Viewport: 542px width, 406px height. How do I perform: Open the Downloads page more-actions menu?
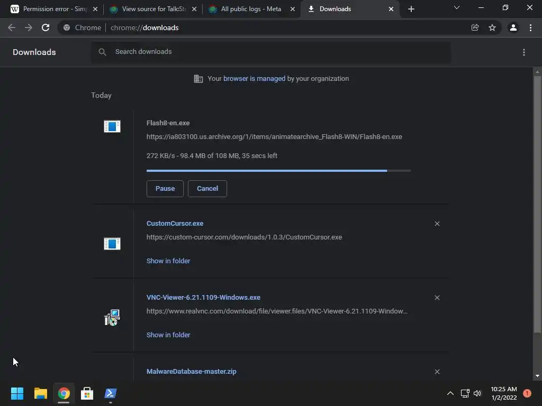click(x=524, y=52)
